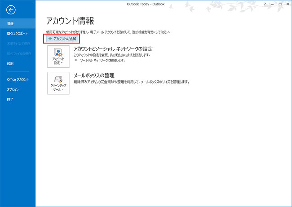This screenshot has width=292, height=207.
Task: Open オプション settings
Action: tap(18, 89)
